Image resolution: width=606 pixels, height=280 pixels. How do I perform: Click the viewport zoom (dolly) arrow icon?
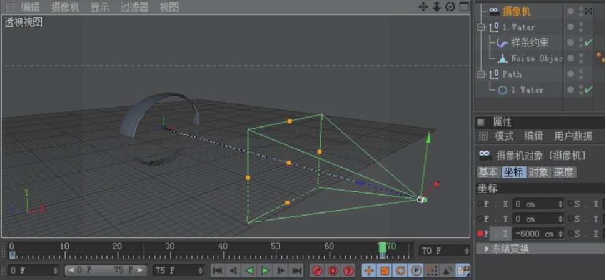click(437, 7)
